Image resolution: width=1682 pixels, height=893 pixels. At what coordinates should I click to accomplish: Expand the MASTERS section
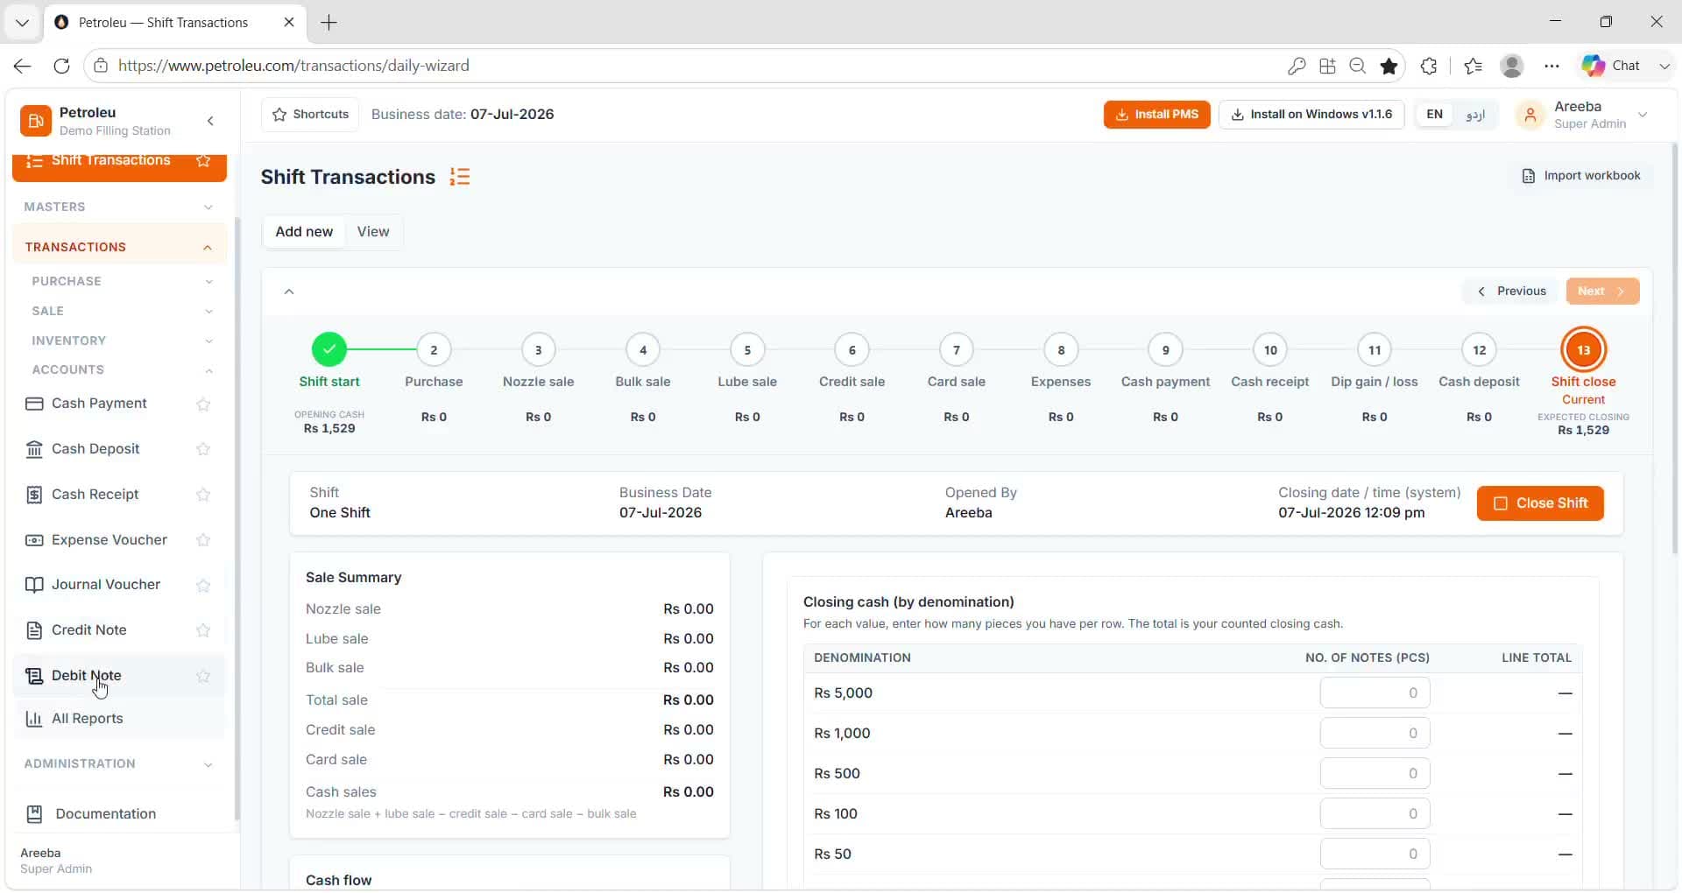tap(119, 207)
